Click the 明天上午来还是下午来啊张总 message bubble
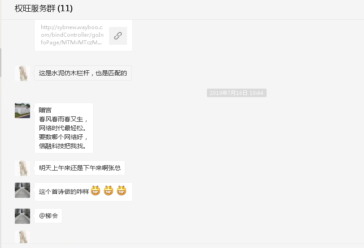Viewport: 364px width, 248px height. pyautogui.click(x=79, y=168)
